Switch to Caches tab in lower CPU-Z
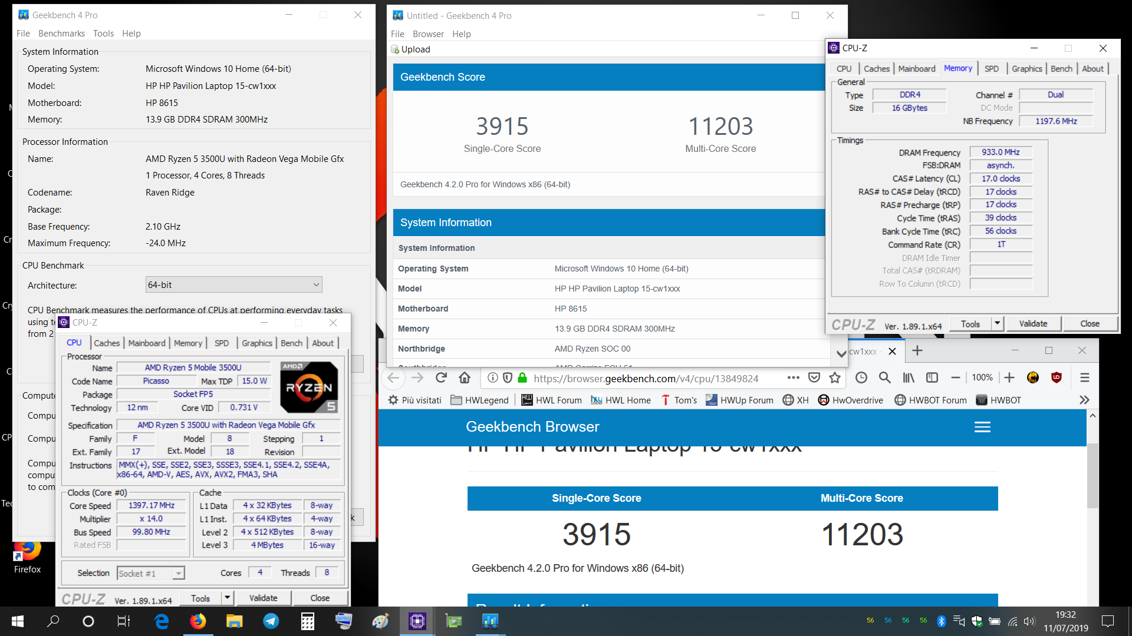Viewport: 1132px width, 636px height. [107, 343]
